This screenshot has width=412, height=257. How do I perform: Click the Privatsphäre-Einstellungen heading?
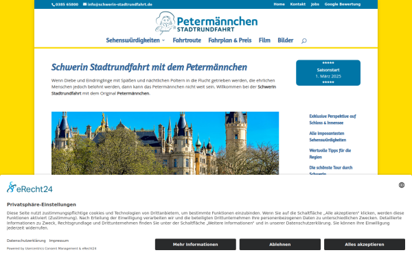point(41,204)
